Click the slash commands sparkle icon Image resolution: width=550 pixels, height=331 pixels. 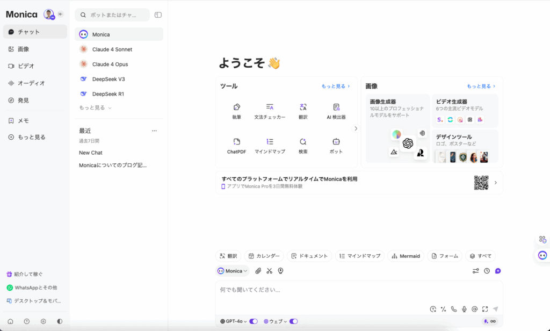pos(443,309)
